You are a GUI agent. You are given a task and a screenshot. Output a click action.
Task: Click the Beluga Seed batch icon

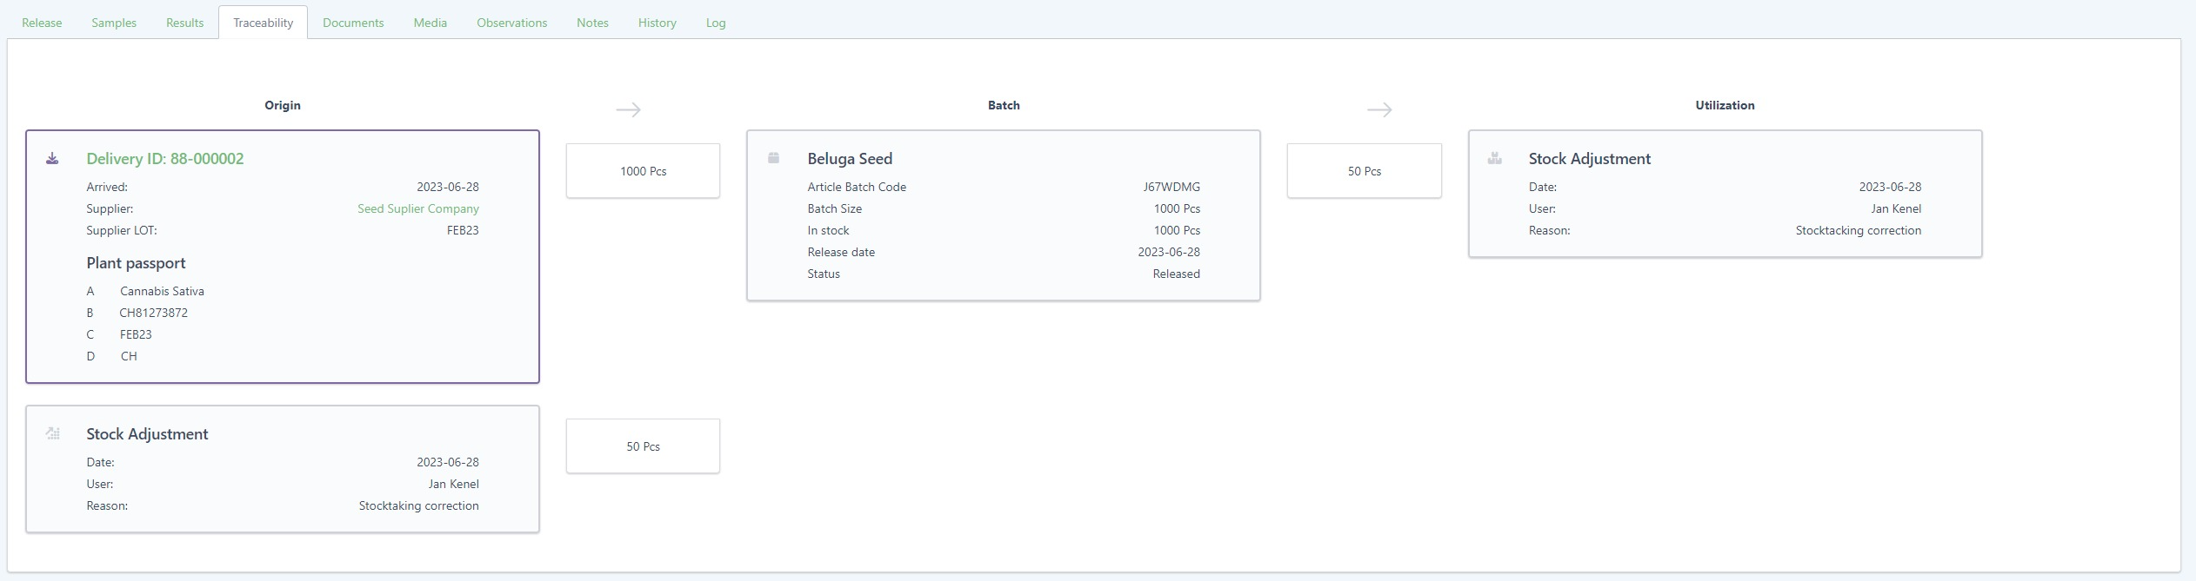(773, 158)
